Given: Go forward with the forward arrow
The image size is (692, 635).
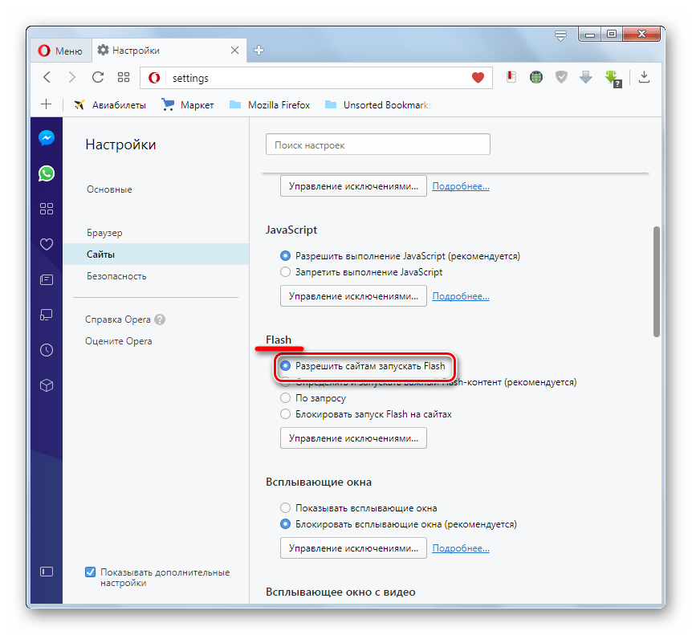Looking at the screenshot, I should point(72,77).
